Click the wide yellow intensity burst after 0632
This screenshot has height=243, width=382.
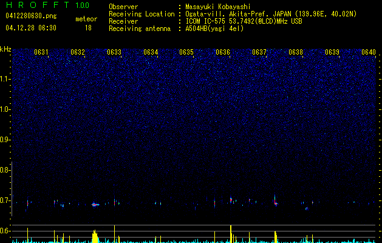point(95,236)
